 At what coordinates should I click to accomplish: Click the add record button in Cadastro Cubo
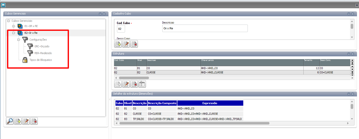click(118, 44)
